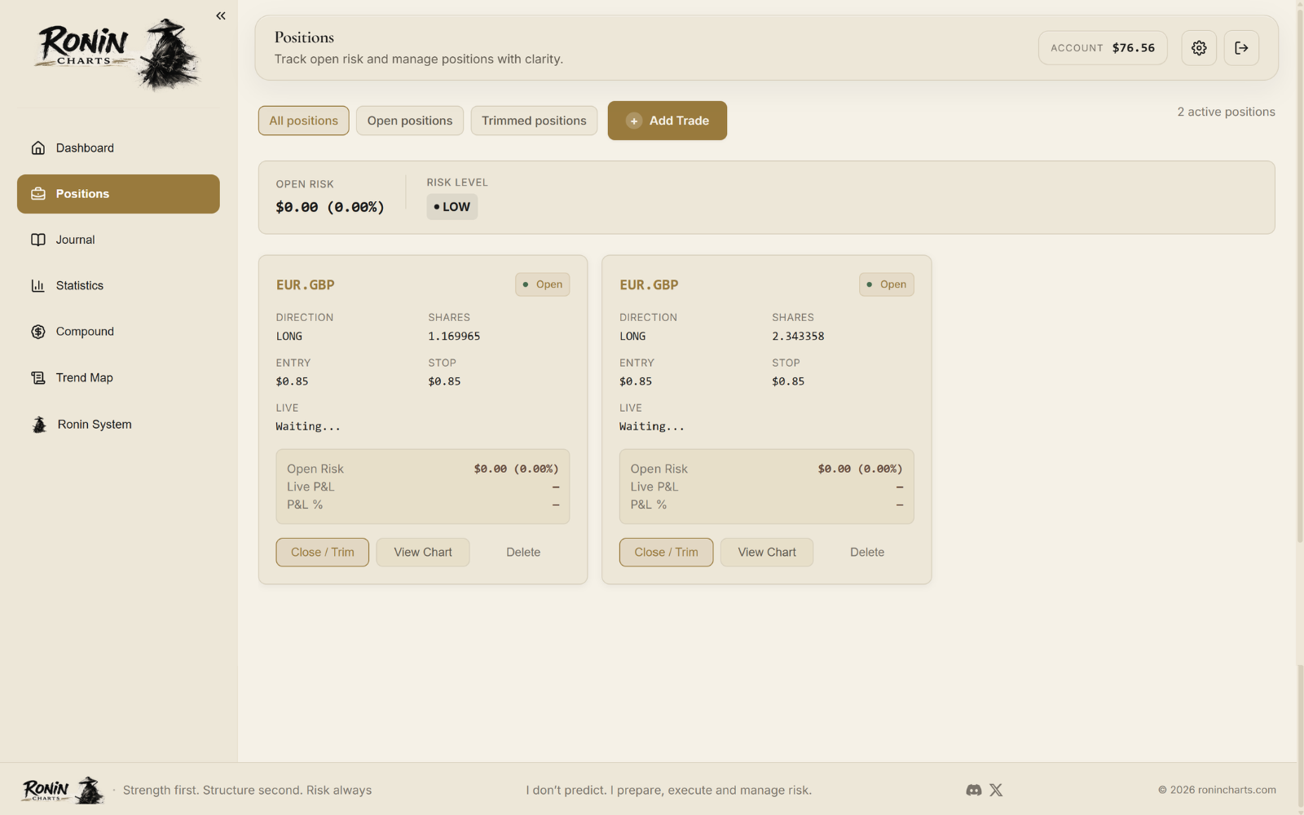Open the Discord icon in the footer
Screen dimensions: 1304x815
tap(974, 790)
